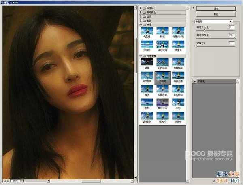Choose the 颗粒 (Grain) texture filter
Viewport: 243px width, 185px height.
[x=162, y=31]
